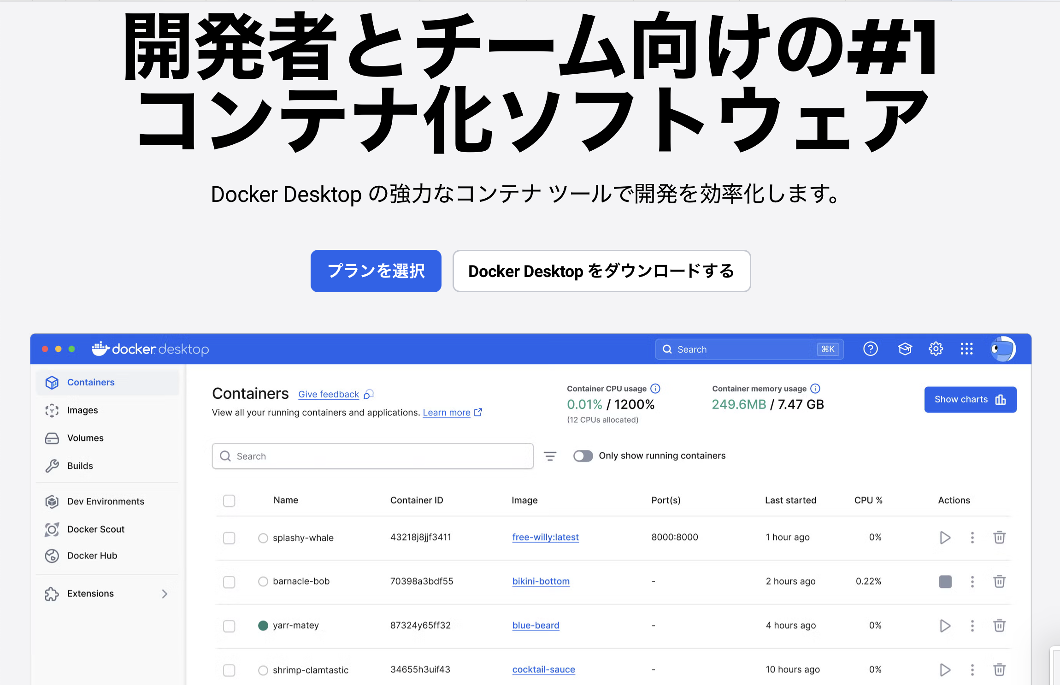Open more actions for yarr-matey

972,626
